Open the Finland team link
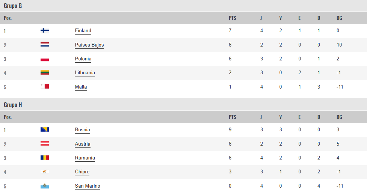This screenshot has width=367, height=194. pyautogui.click(x=83, y=31)
